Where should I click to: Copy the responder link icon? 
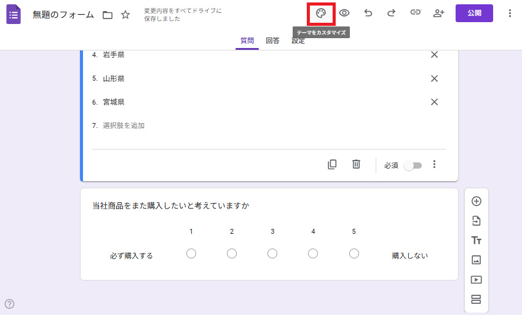tap(415, 13)
